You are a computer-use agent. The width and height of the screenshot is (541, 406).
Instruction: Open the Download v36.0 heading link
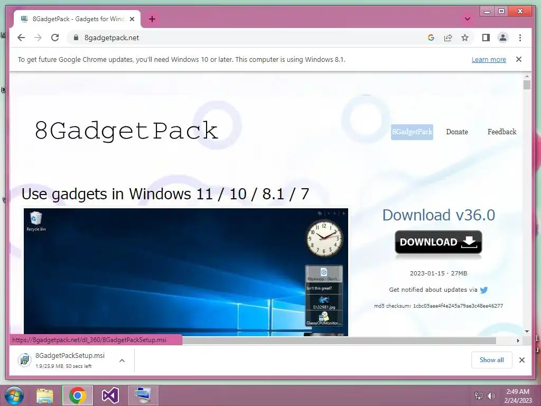439,215
